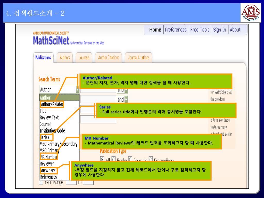Screen dimensions: 264x198
Task: Choose References from the dropdown list
Action: (48, 177)
